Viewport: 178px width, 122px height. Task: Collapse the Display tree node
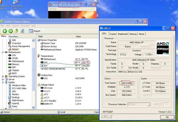click(3, 82)
